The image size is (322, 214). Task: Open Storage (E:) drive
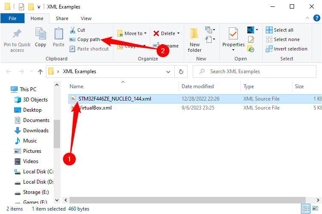(31, 192)
